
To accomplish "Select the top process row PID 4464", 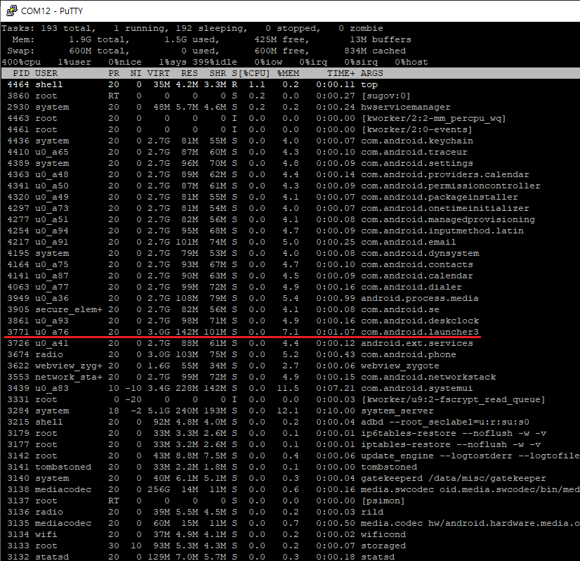I will (192, 84).
